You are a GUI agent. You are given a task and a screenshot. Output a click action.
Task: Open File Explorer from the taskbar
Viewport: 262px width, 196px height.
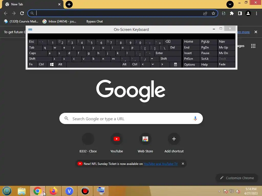(x=22, y=191)
